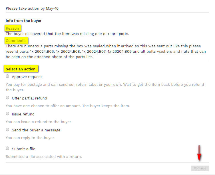Click the "Approve request" label text
Screen dimensions: 215x175
point(27,77)
